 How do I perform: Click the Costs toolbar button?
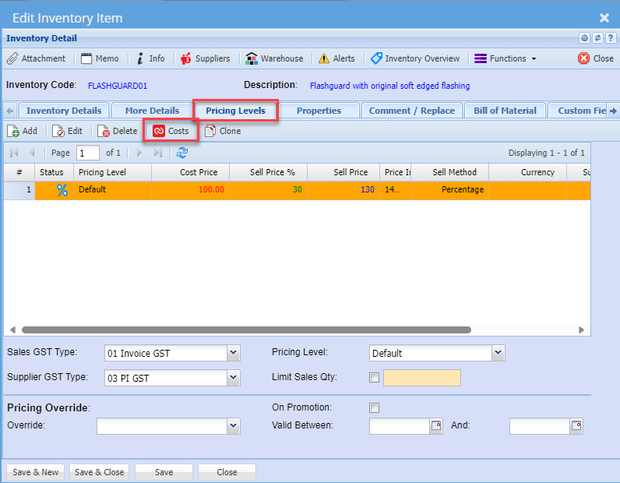(x=171, y=131)
